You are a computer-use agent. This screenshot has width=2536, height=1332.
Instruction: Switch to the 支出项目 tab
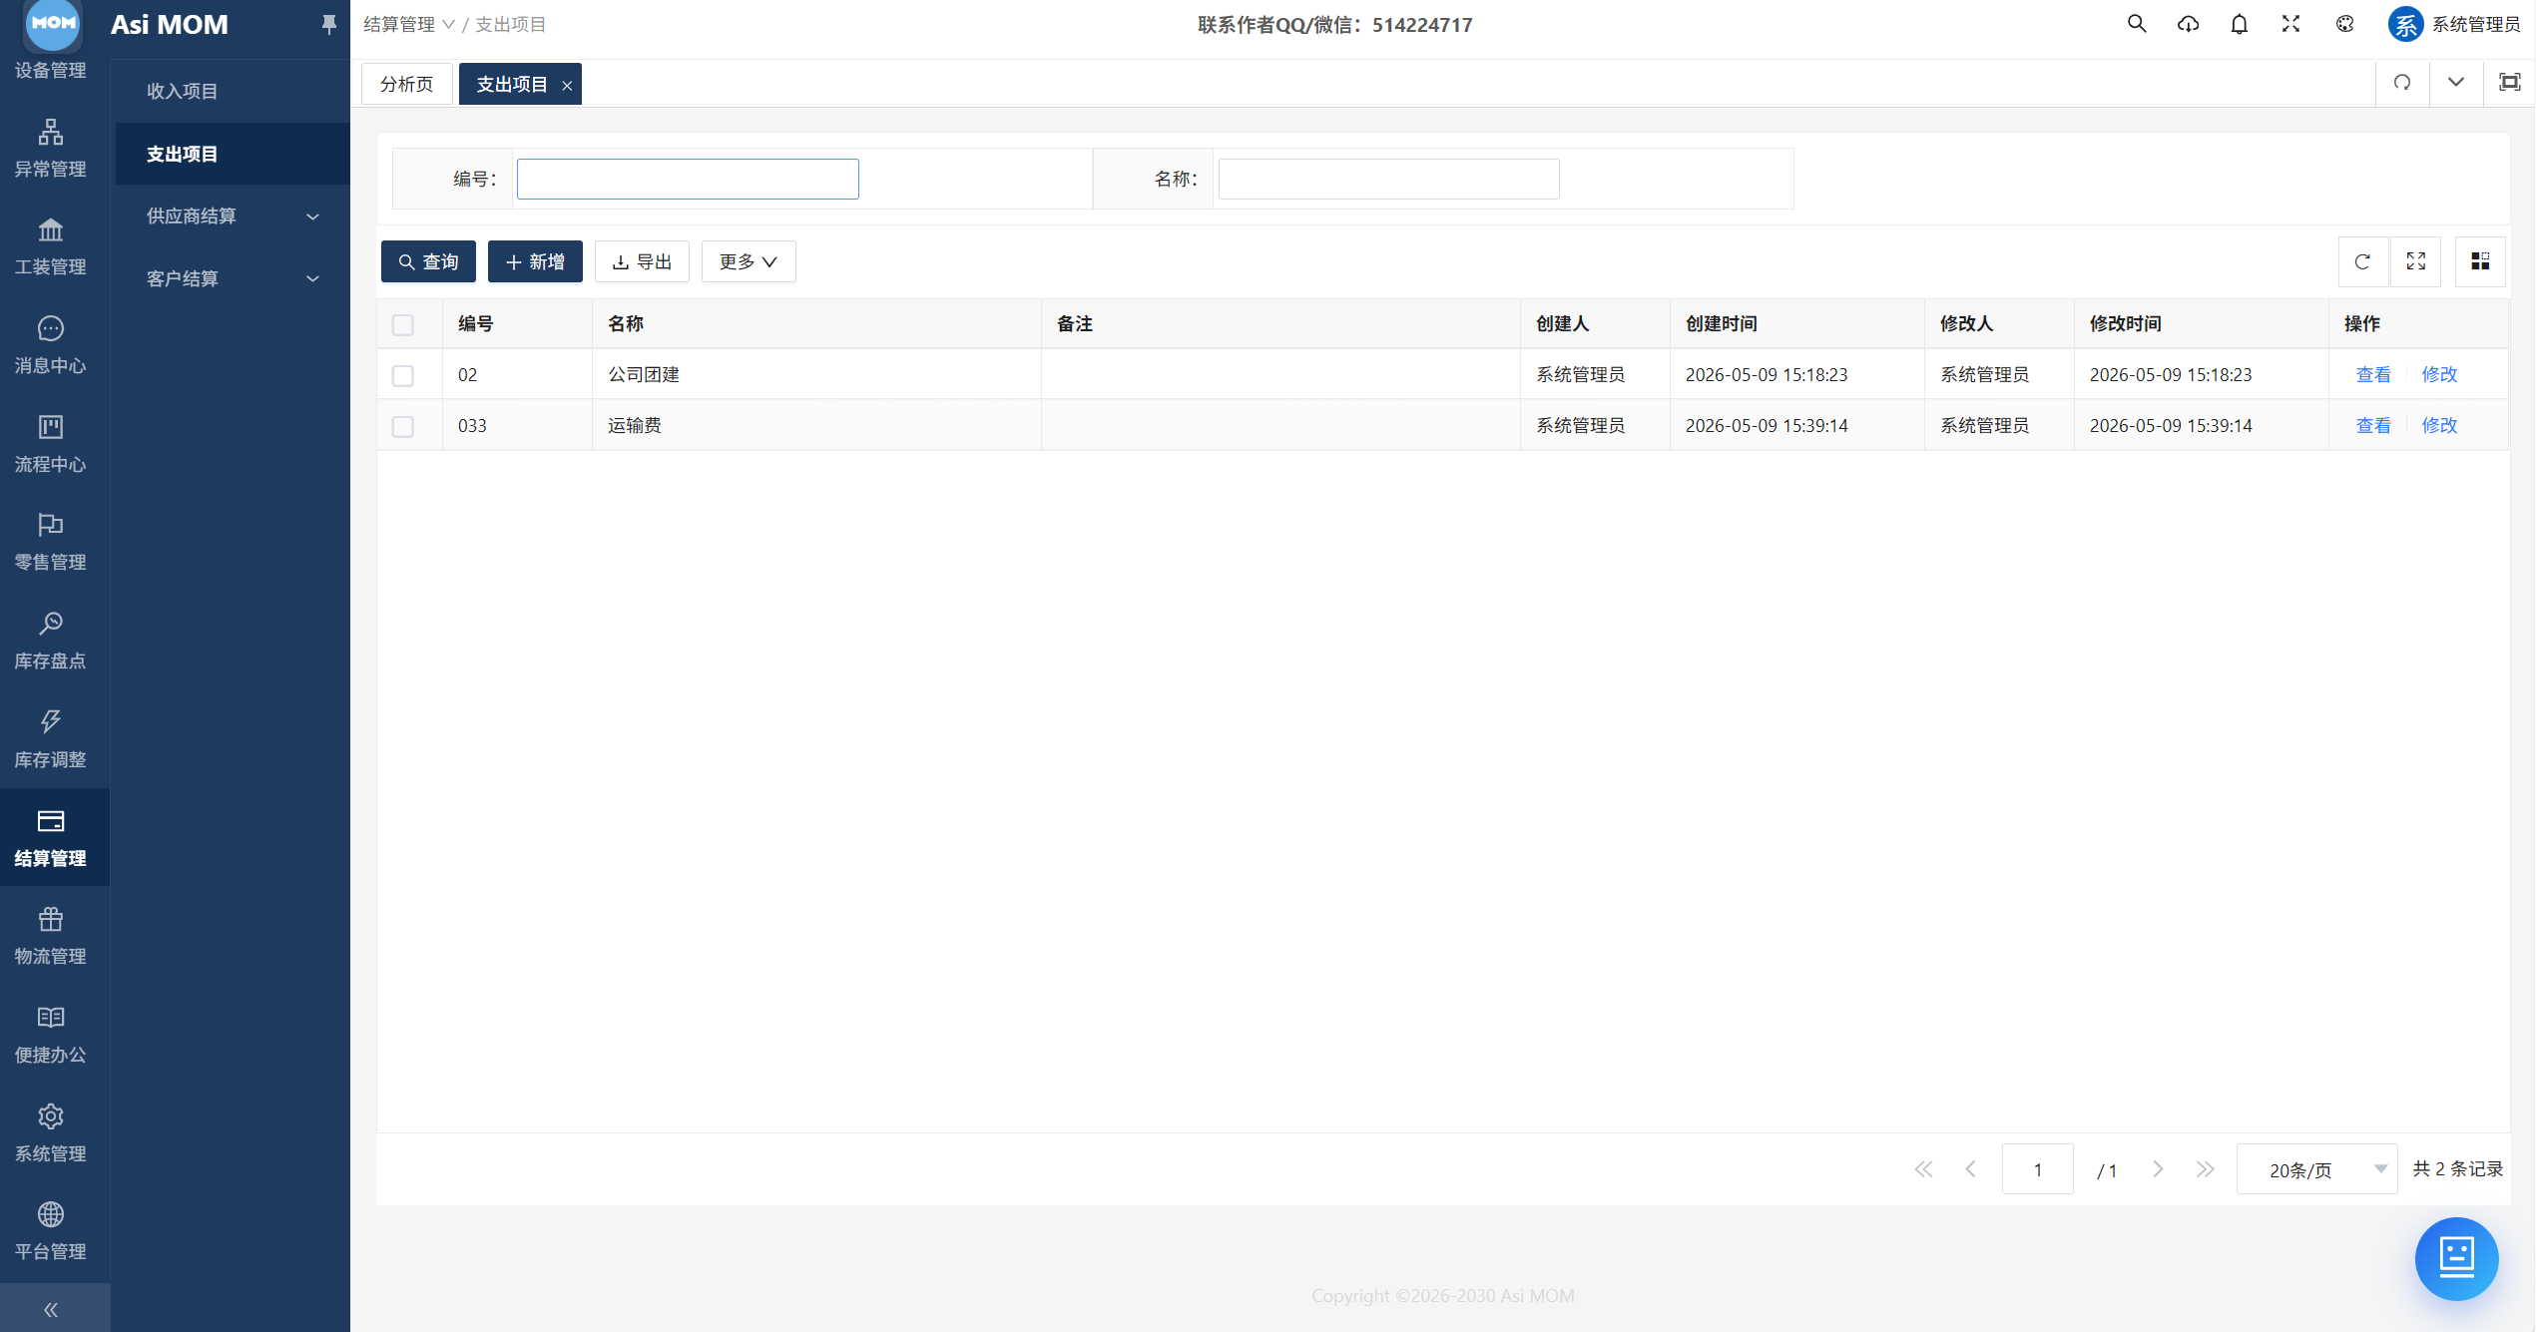[x=511, y=84]
